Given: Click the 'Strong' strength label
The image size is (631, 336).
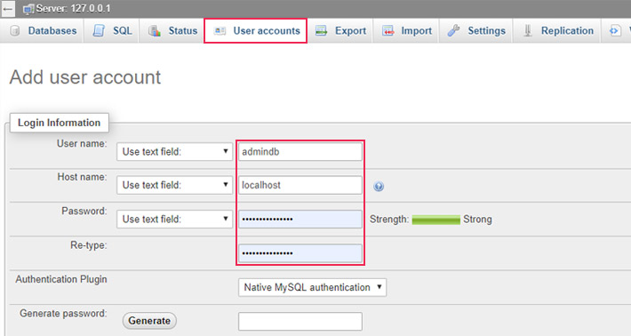Looking at the screenshot, I should [477, 220].
